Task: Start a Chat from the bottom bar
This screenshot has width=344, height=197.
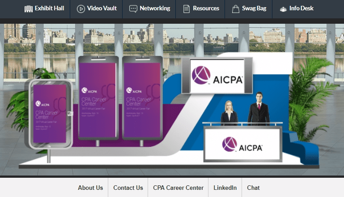Action: click(253, 188)
